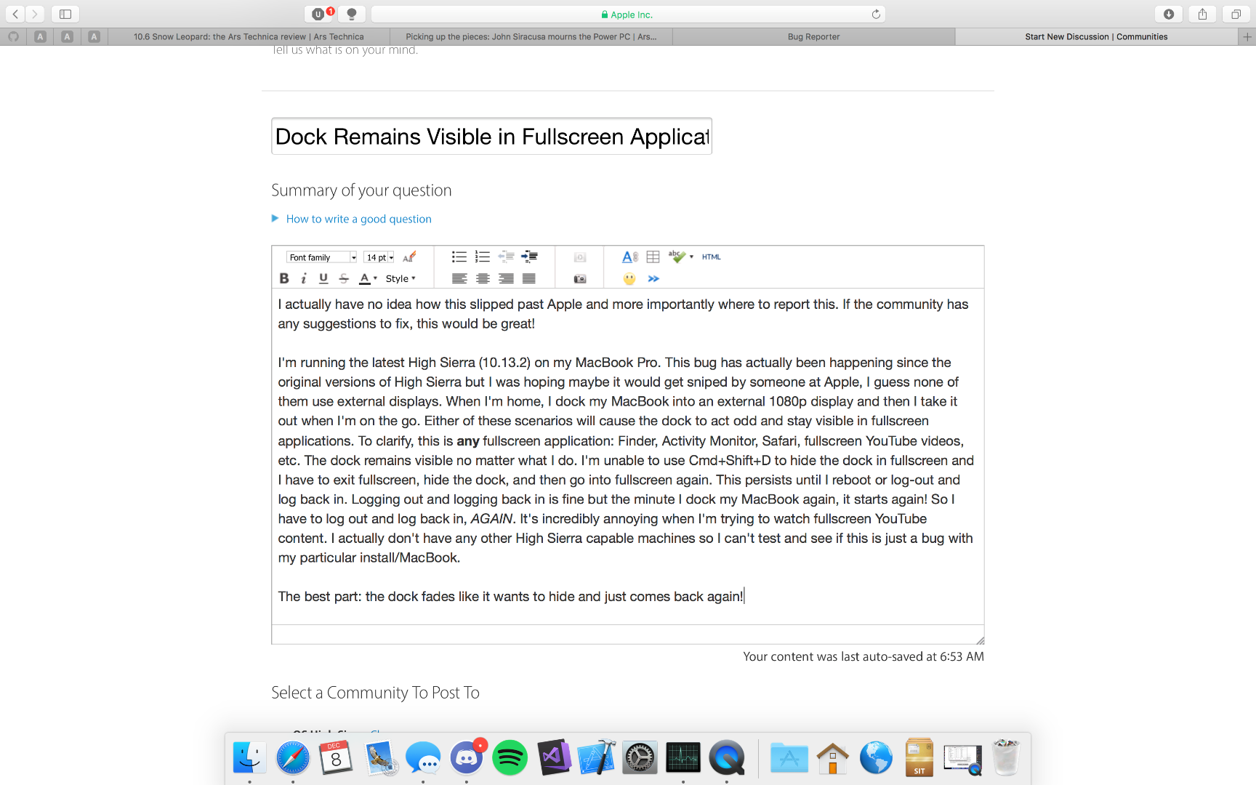1256x785 pixels.
Task: Switch to the Snow Leopard Ars Technica review tab
Action: click(249, 36)
